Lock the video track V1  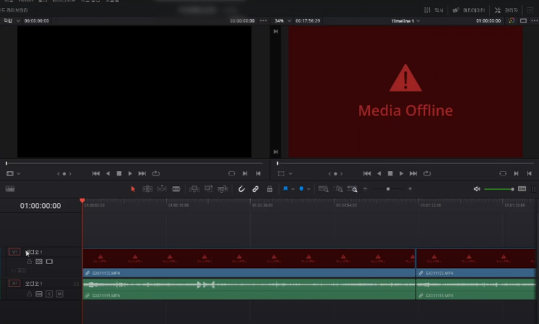[30, 261]
